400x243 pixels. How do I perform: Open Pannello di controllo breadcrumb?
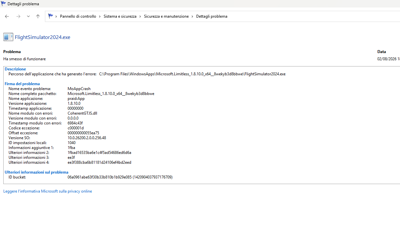78,16
